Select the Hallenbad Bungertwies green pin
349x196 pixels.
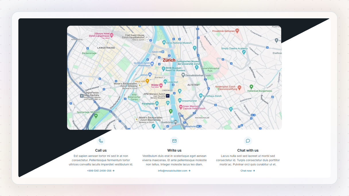[251, 87]
